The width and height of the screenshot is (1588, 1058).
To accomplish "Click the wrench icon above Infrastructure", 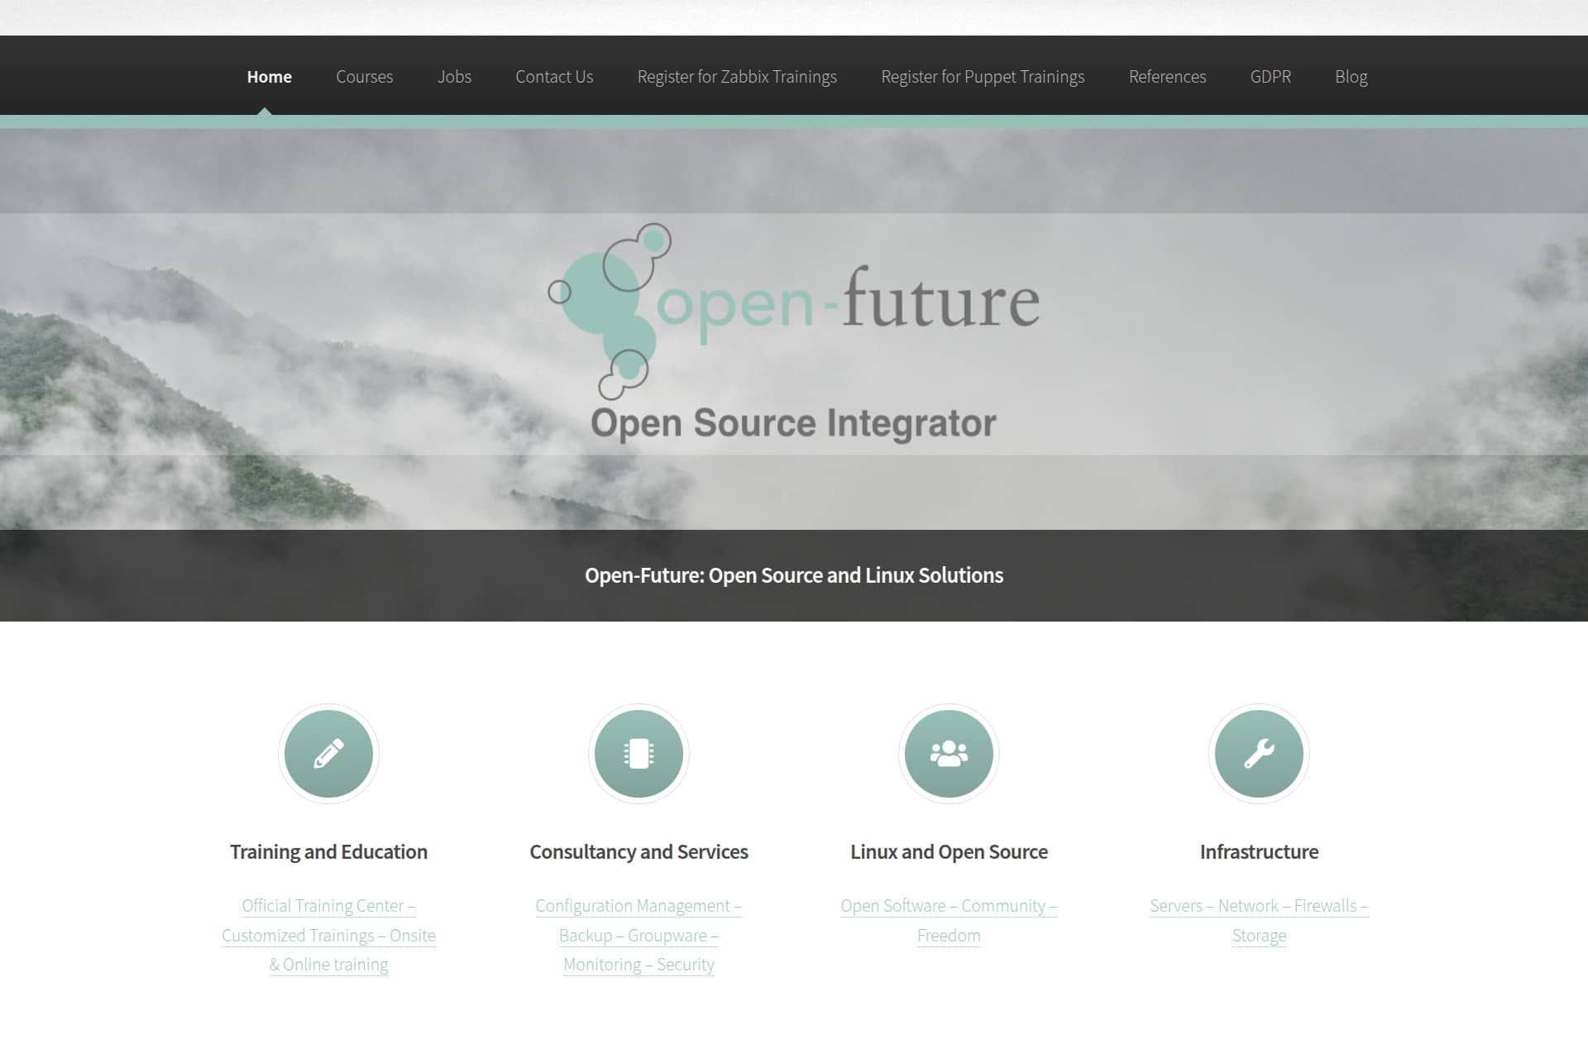I will (x=1259, y=754).
